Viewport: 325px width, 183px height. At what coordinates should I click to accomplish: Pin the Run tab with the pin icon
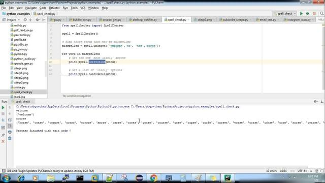click(3, 135)
